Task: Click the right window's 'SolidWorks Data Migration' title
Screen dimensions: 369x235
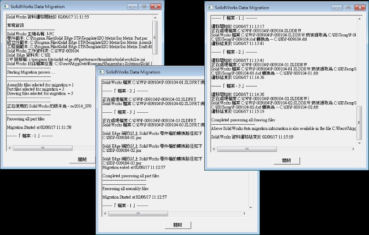Action: 242,8
